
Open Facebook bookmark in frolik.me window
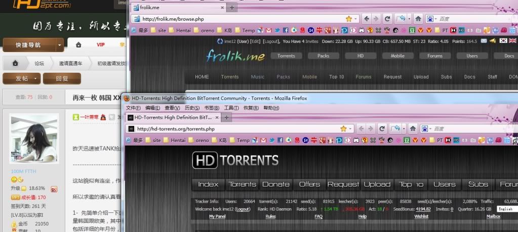[x=286, y=30]
